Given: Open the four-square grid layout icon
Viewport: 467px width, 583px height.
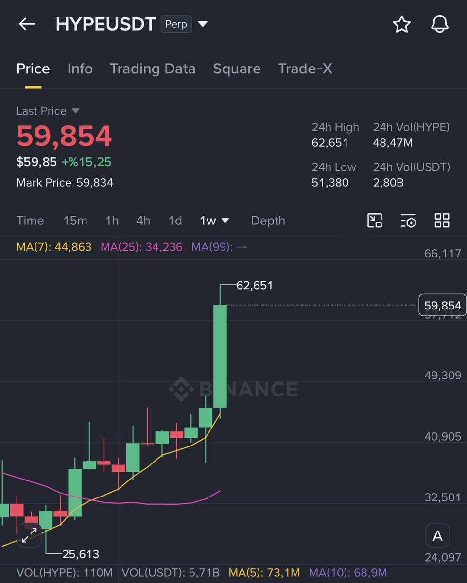Looking at the screenshot, I should [x=442, y=221].
